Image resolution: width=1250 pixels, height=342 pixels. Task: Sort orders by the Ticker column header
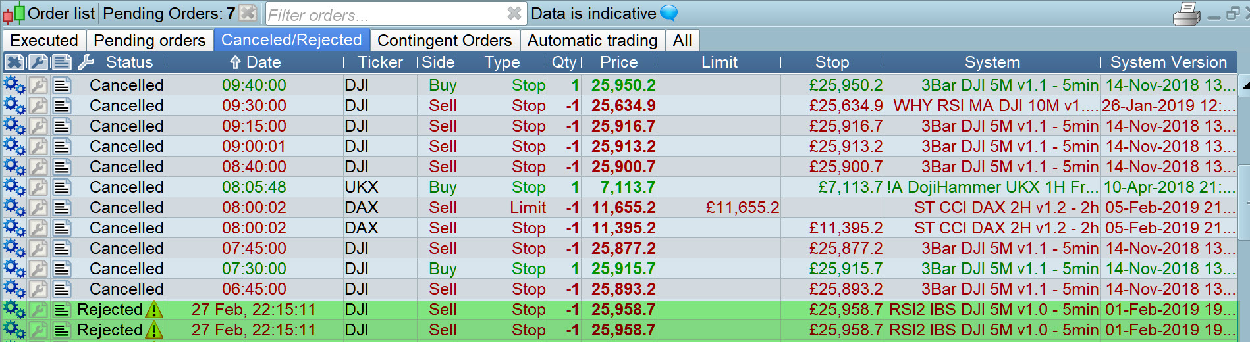click(380, 62)
